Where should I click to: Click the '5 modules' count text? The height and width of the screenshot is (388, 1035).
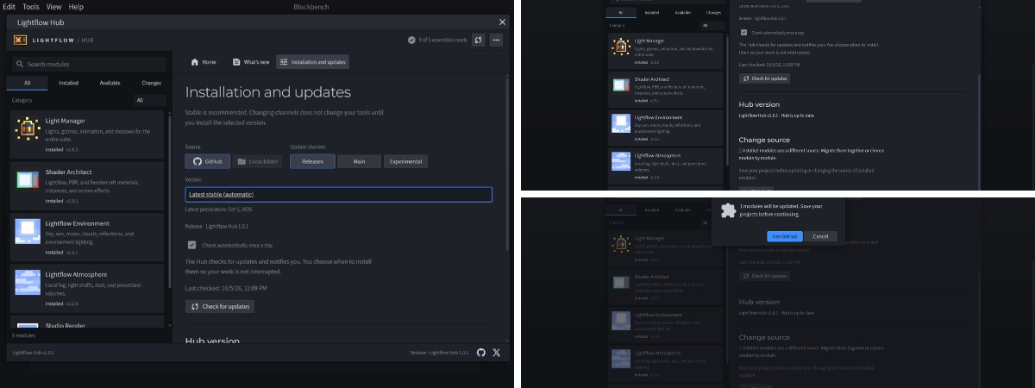coord(23,335)
